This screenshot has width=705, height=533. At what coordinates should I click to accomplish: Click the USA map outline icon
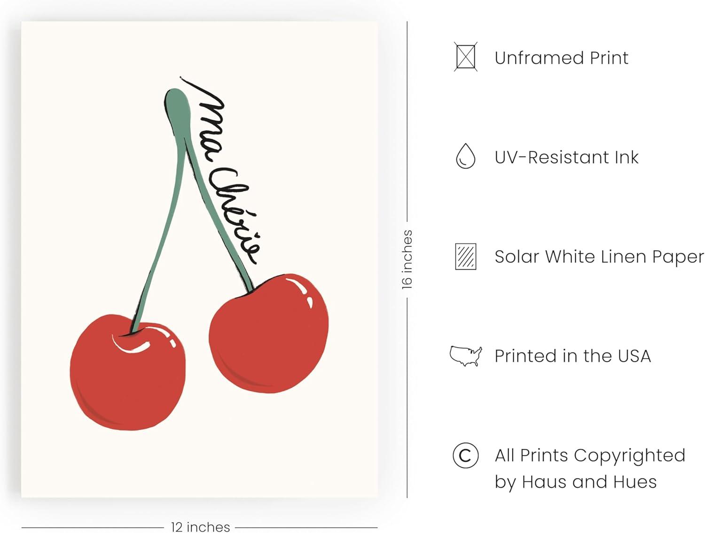click(466, 356)
